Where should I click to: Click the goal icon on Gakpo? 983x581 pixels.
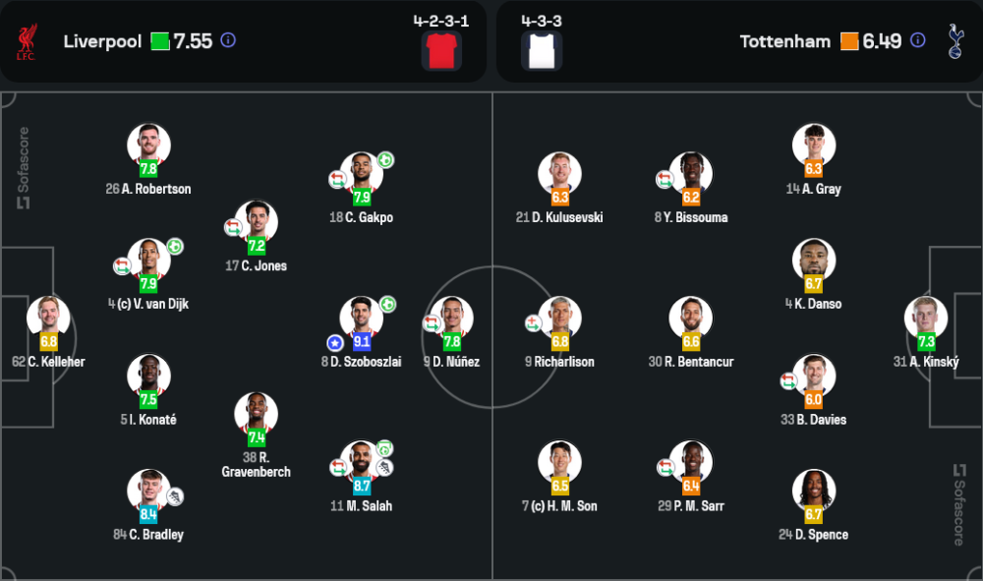385,160
